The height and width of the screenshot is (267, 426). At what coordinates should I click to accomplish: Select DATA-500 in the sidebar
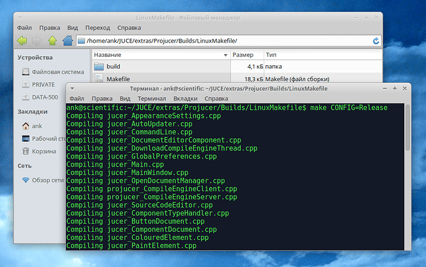click(x=45, y=97)
